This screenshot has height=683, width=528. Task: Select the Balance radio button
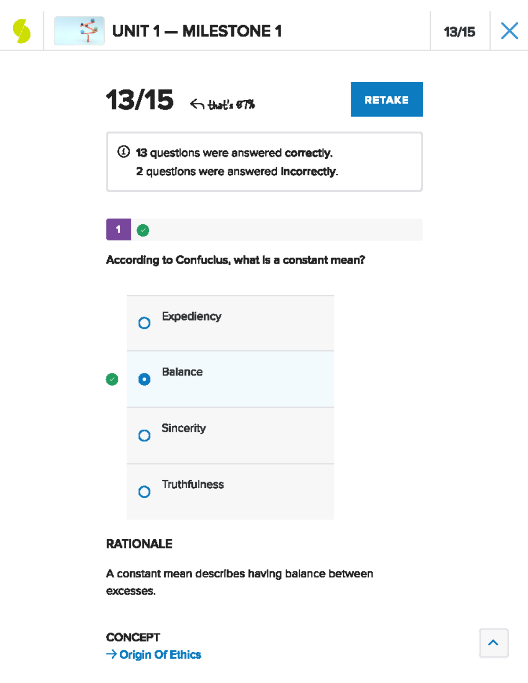[x=144, y=379]
